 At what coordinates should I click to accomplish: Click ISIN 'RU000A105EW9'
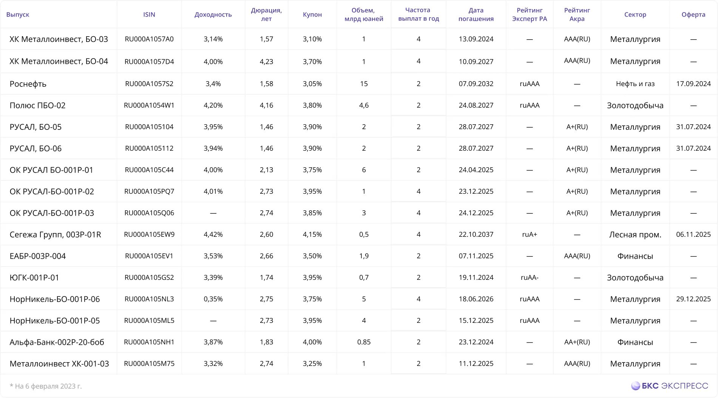[149, 234]
